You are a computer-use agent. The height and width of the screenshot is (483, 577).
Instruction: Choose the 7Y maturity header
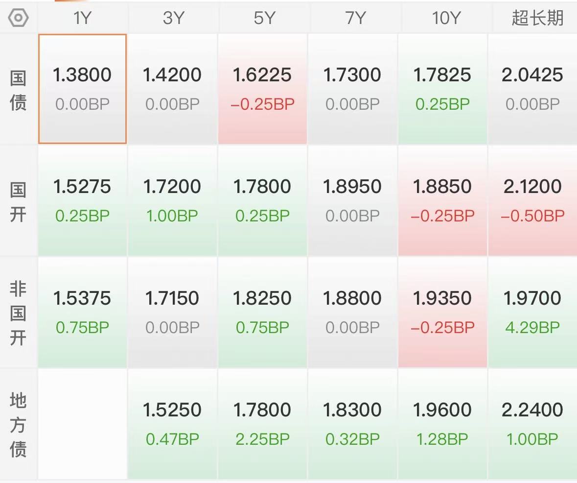click(x=353, y=18)
